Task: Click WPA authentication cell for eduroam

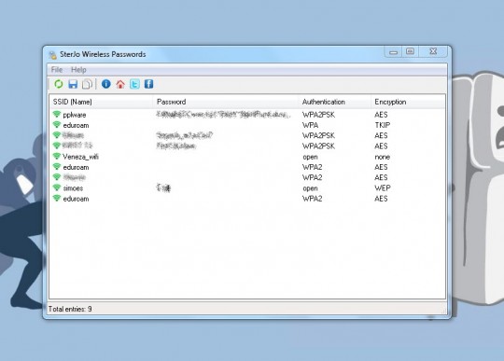Action: tap(311, 125)
